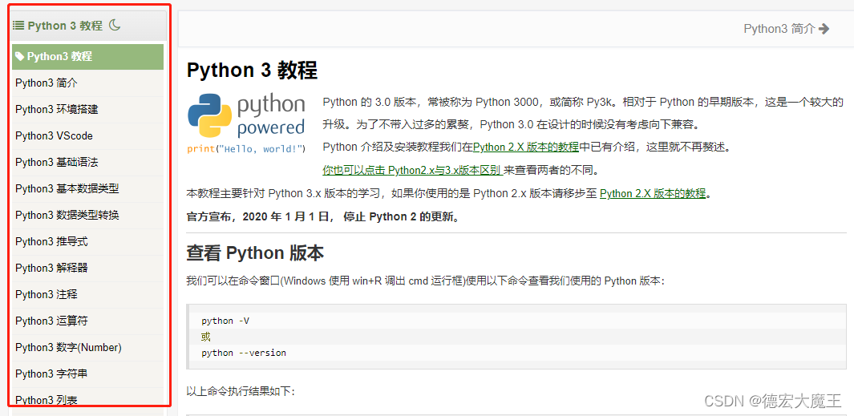The image size is (854, 416).
Task: Open Python3 推导式 chapter
Action: [x=87, y=242]
